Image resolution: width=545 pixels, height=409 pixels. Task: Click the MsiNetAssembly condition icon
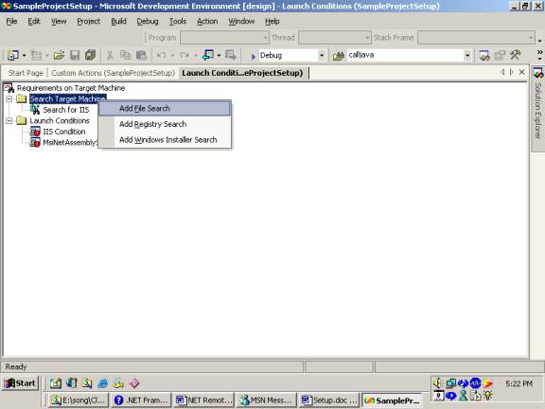pos(35,142)
